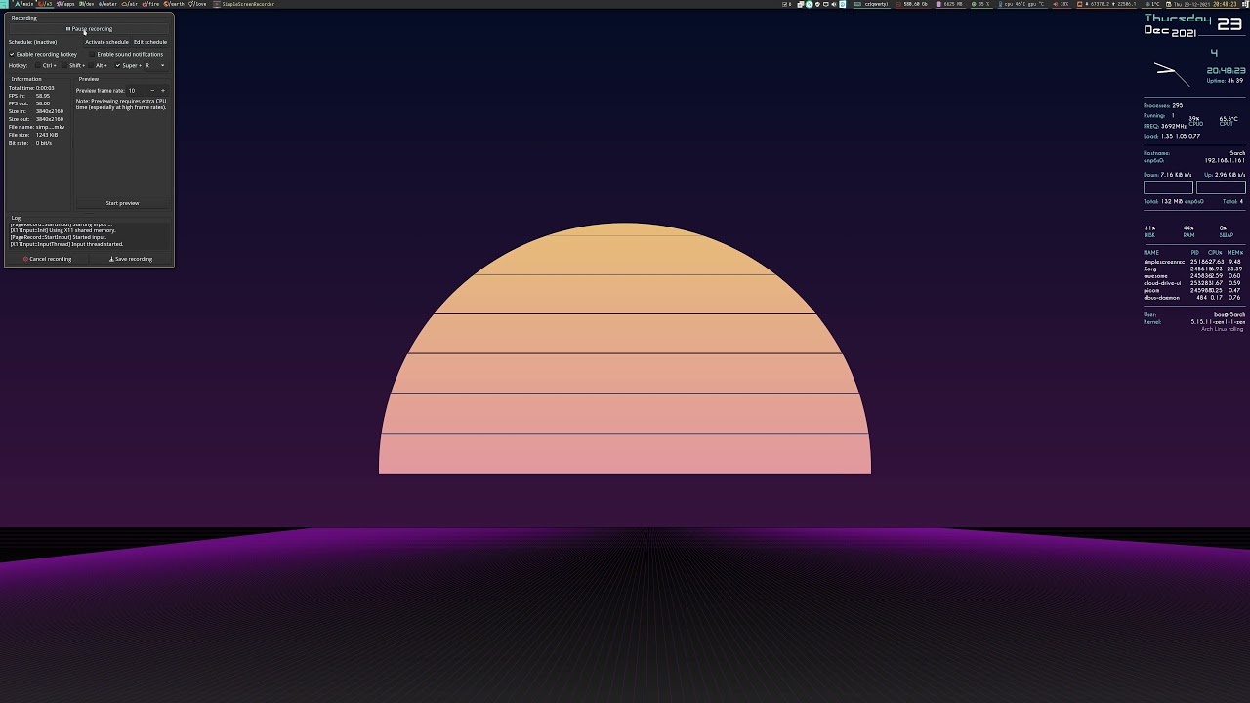Switch to the main workspace tag
1250x703 pixels.
pos(23,4)
